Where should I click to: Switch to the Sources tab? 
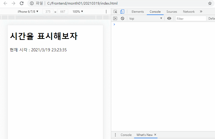172,12
